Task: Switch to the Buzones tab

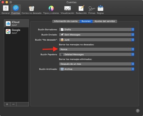Action: (x=86, y=21)
